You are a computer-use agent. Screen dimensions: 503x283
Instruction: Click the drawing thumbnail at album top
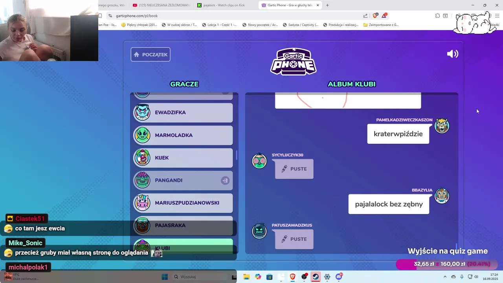(348, 100)
